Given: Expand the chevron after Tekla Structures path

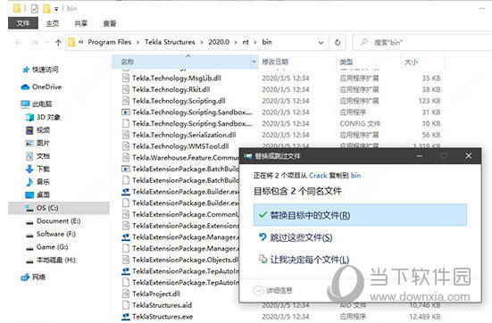Looking at the screenshot, I should click(x=202, y=42).
